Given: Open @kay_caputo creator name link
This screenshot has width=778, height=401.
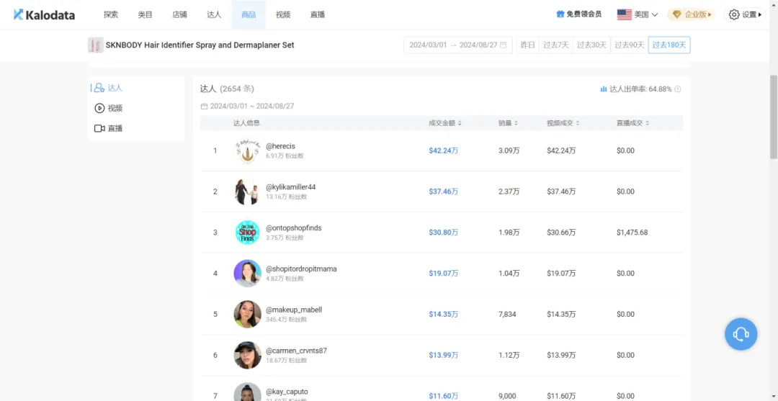Looking at the screenshot, I should pyautogui.click(x=287, y=392).
